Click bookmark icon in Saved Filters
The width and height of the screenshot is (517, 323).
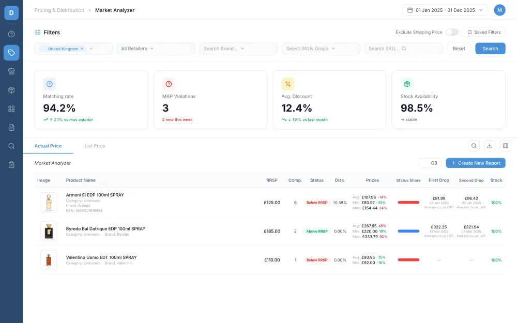coord(469,32)
